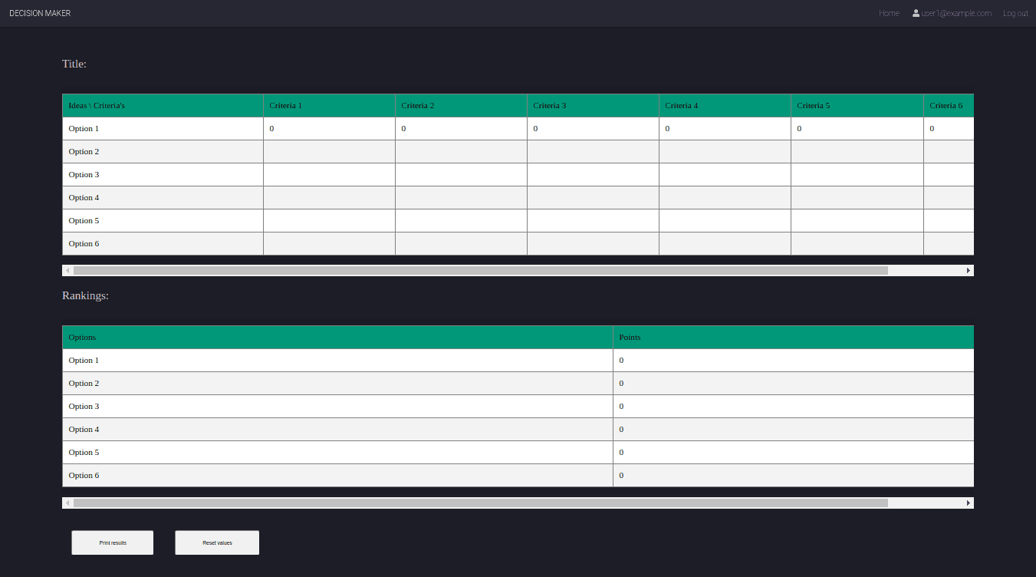Edit Option 1 value under Criteria 6
The width and height of the screenshot is (1036, 577).
(x=949, y=128)
